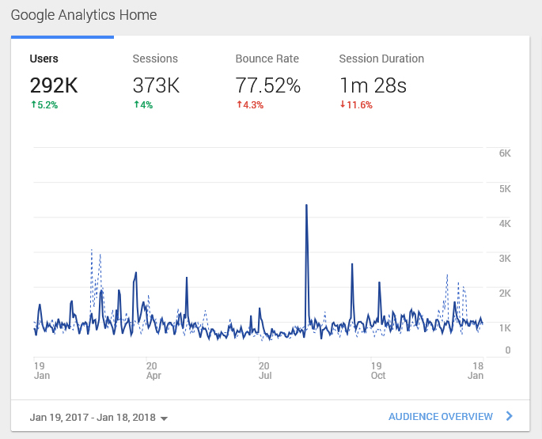This screenshot has height=439, width=542.
Task: Click the green up arrow under Users
Action: coord(32,104)
